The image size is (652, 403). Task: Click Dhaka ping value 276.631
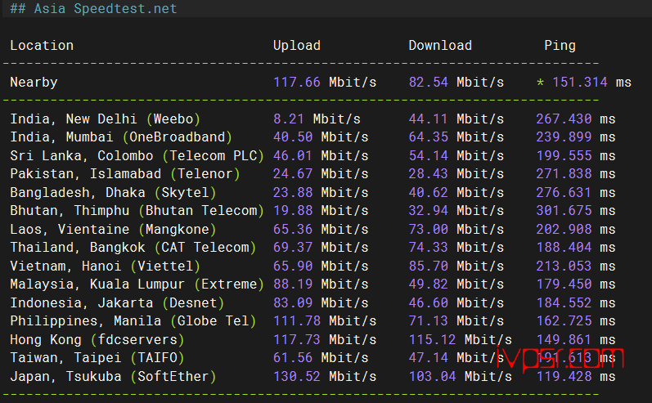coord(564,192)
